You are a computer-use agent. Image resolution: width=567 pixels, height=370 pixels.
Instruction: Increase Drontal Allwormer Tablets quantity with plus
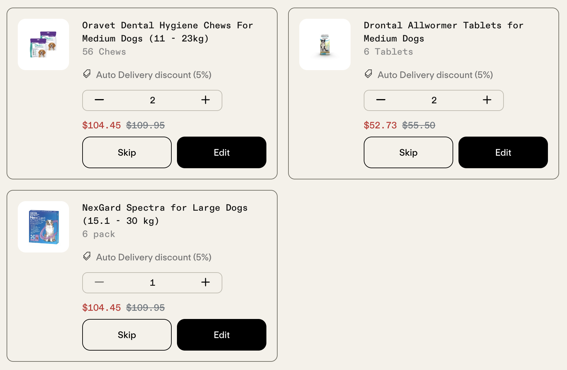[x=487, y=100]
